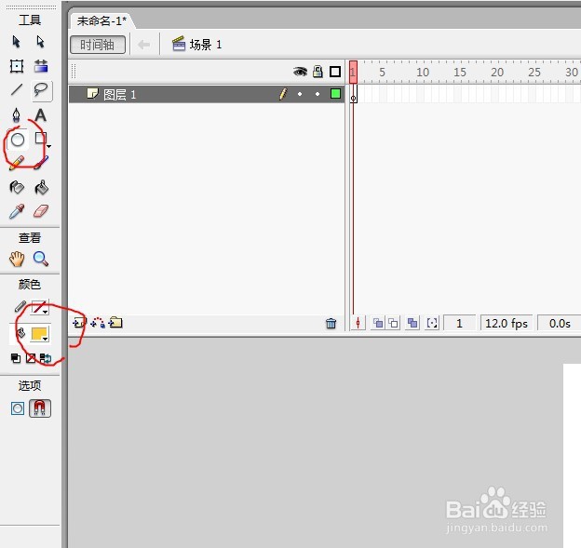Select the Brush tool
581x548 pixels.
point(41,163)
